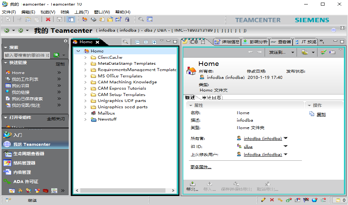Click the save floppy disk toolbar icon

[59, 20]
